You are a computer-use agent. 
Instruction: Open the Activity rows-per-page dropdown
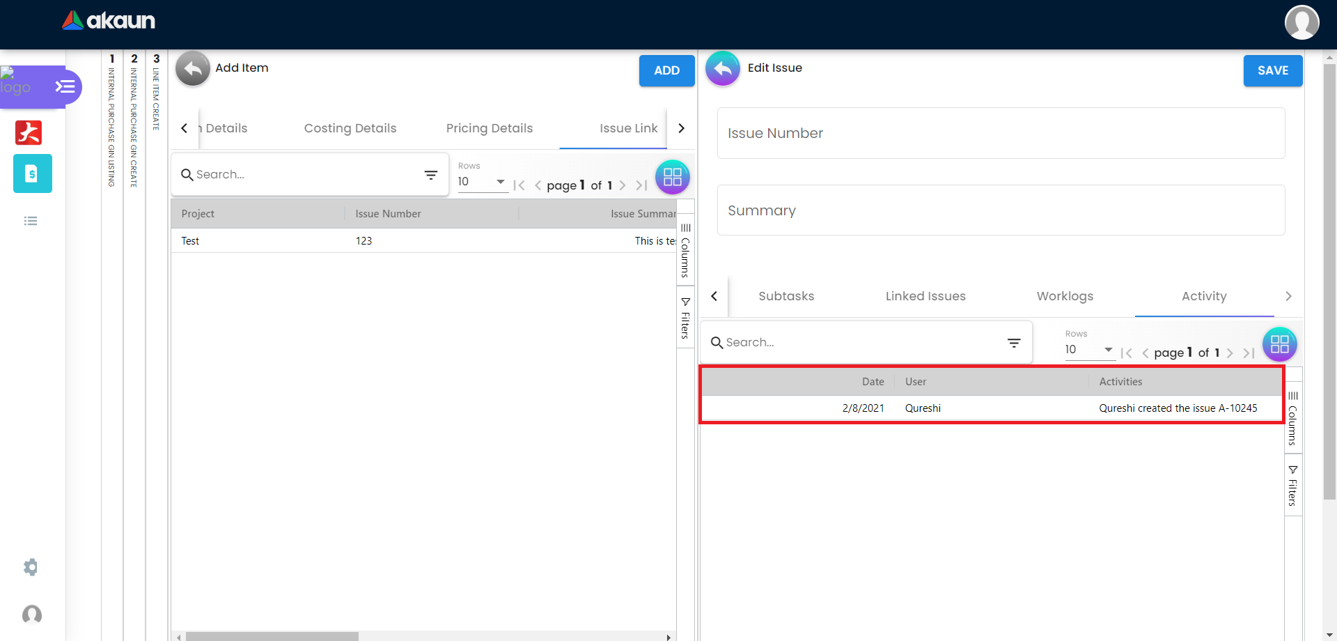click(1090, 350)
